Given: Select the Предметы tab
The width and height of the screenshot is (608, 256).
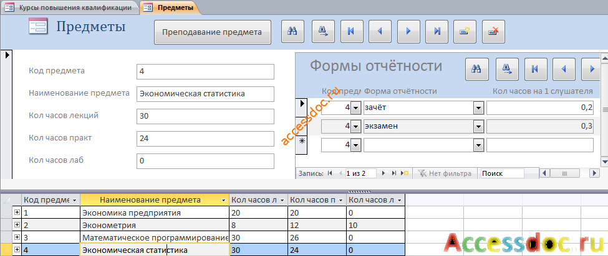Looking at the screenshot, I should point(168,7).
